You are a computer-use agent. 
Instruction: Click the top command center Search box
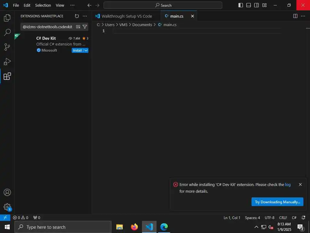point(163,5)
